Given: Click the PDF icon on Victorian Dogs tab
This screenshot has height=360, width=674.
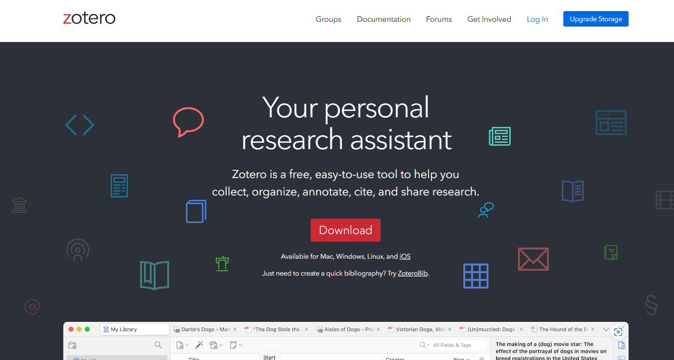Looking at the screenshot, I should click(x=391, y=329).
